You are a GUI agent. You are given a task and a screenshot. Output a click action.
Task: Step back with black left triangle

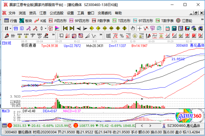(78, 29)
